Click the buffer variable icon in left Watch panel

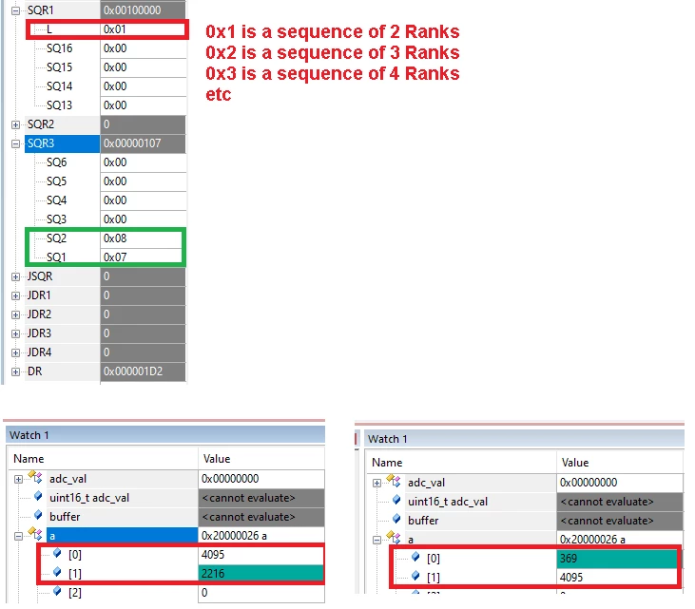point(38,516)
